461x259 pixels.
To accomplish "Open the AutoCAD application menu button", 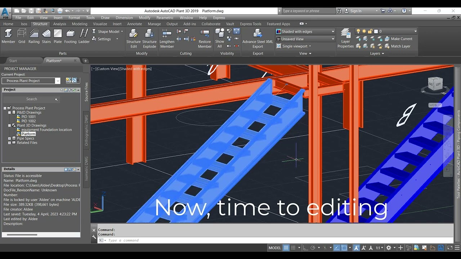I will 5,13.
